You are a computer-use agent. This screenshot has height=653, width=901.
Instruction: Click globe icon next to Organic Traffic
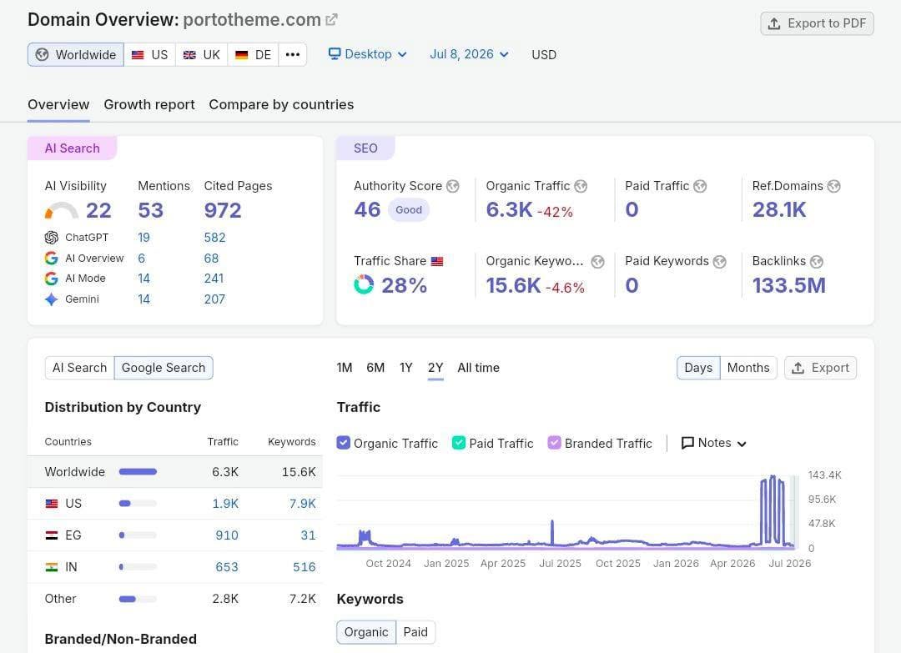pos(581,186)
